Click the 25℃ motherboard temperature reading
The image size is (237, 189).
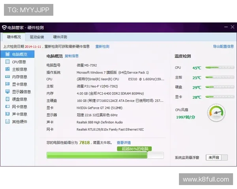tap(197, 78)
